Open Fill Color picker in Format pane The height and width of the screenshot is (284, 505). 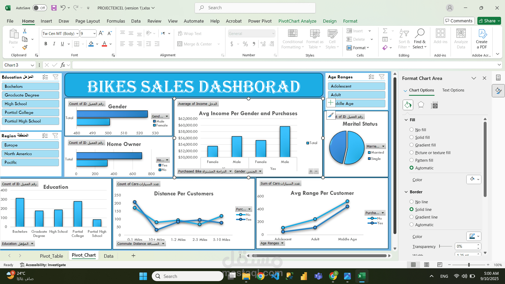(x=474, y=180)
